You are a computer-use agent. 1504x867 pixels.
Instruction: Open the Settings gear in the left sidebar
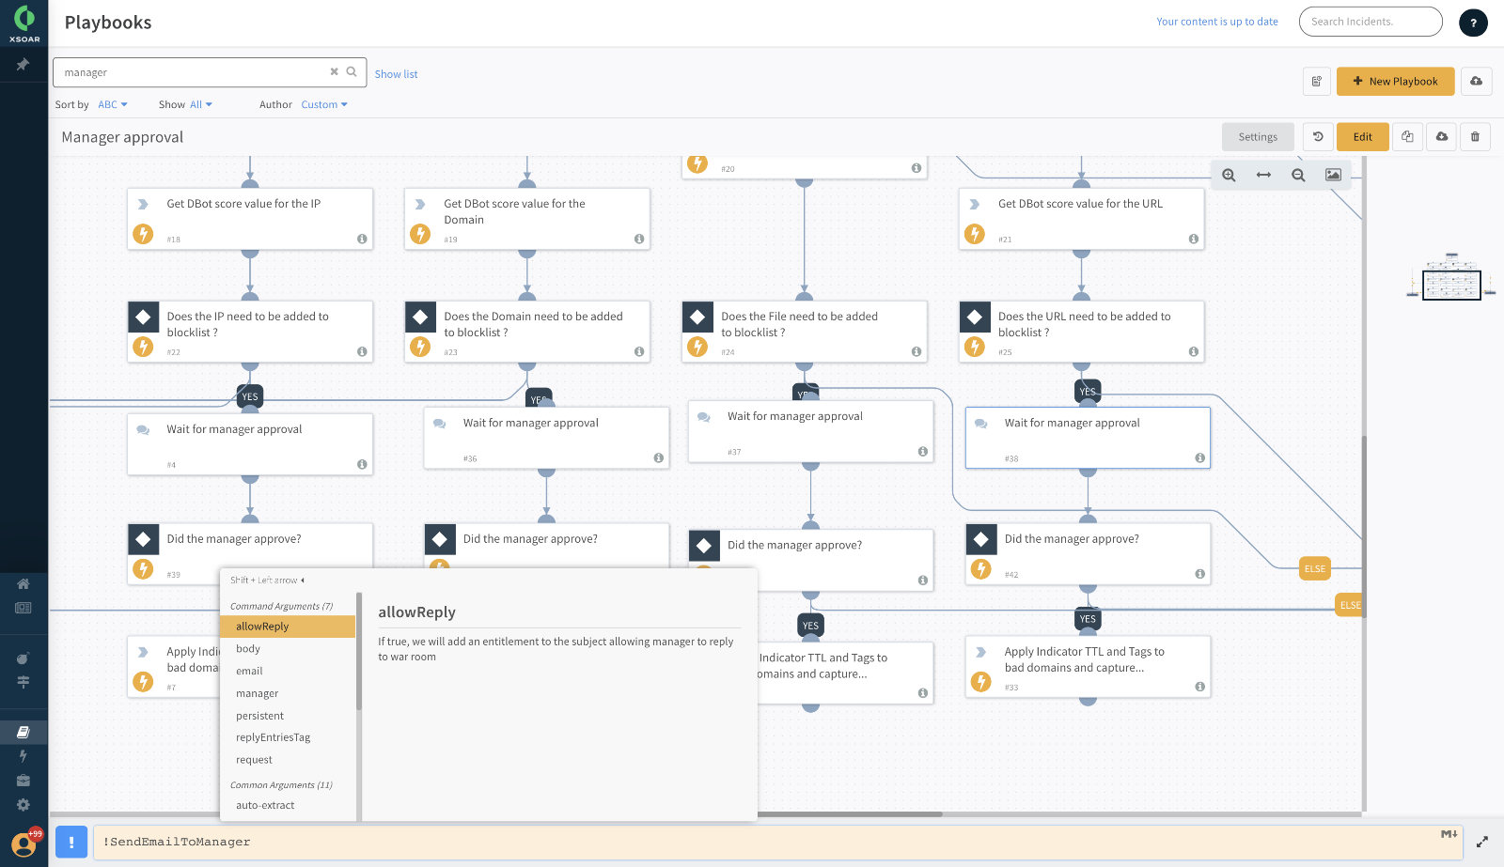tap(23, 804)
